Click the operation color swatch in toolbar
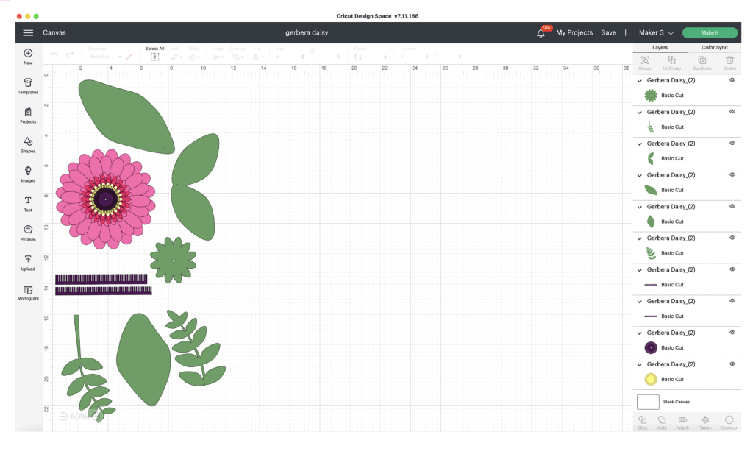This screenshot has width=753, height=471. click(x=129, y=57)
